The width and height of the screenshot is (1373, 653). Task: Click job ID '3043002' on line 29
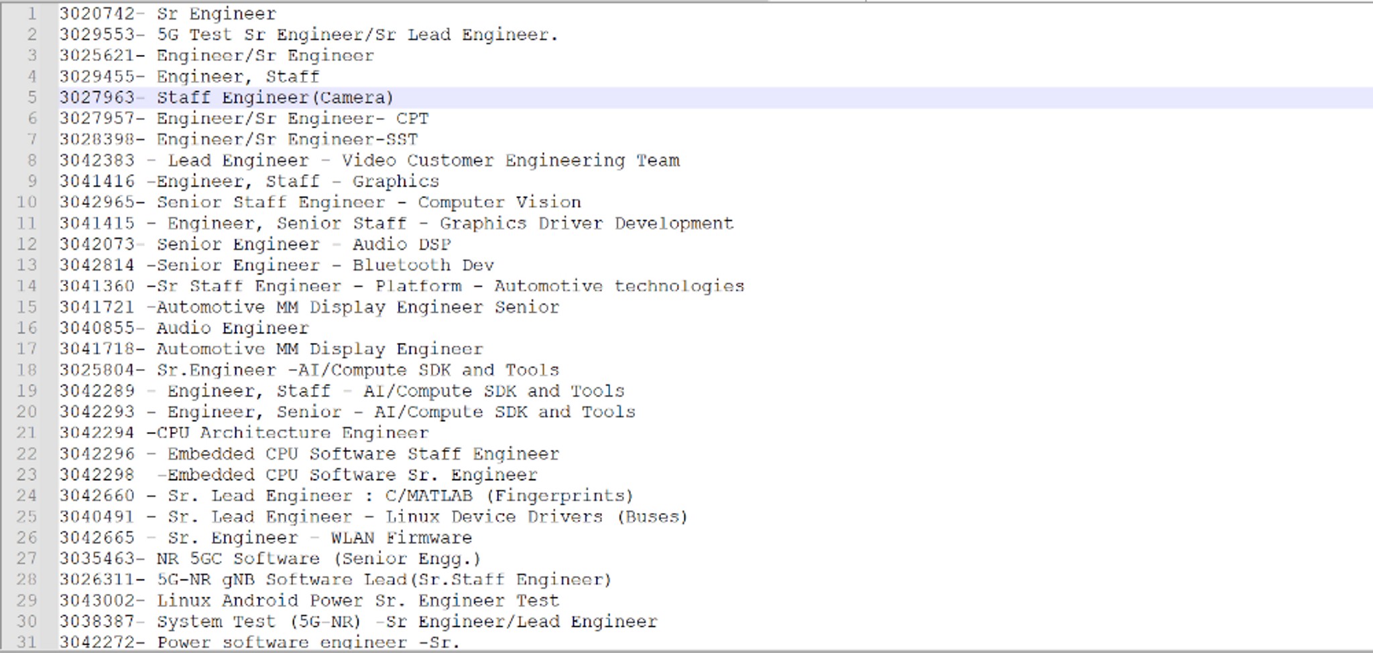pyautogui.click(x=97, y=601)
